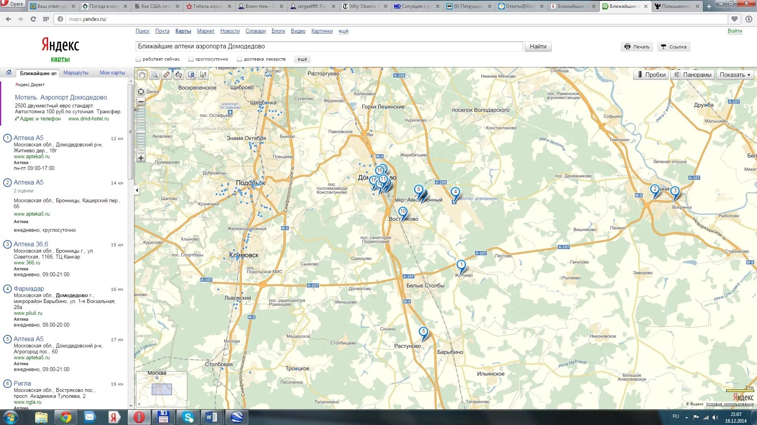Click the Найти search button

coord(538,46)
